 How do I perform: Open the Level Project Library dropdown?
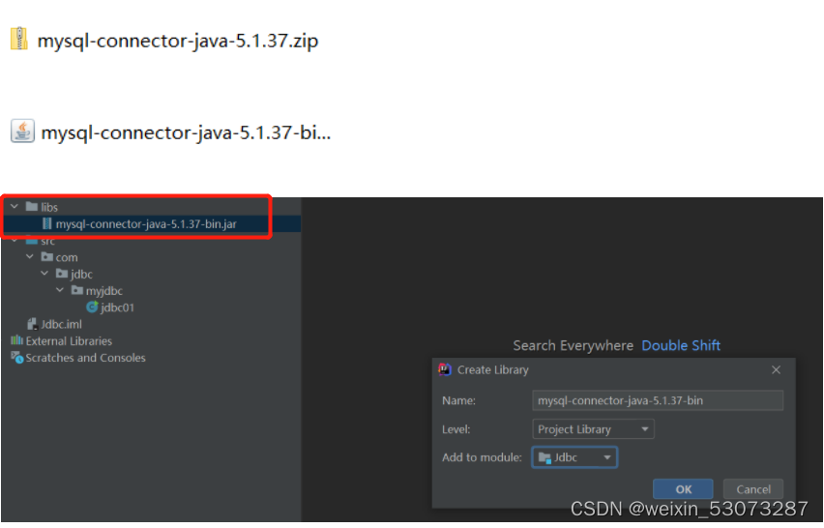point(593,429)
